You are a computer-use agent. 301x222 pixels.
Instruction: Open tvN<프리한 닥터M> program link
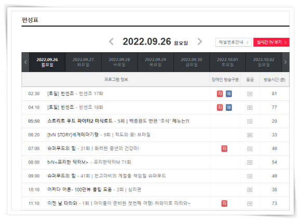coord(89,162)
